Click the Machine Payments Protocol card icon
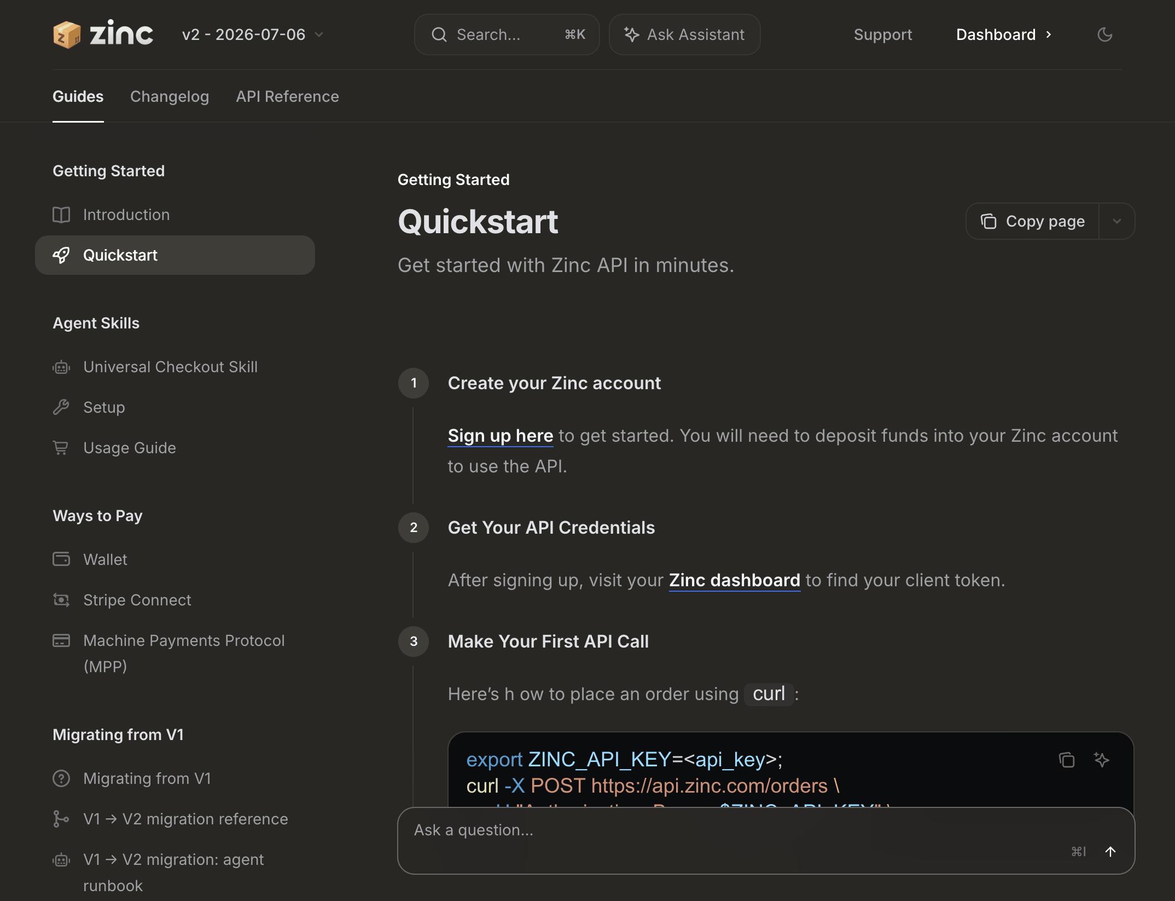Viewport: 1175px width, 901px height. point(61,640)
